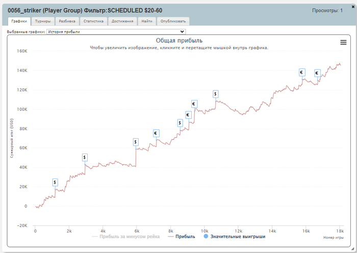
Task: Open the chart hamburger context menu
Action: pos(343,42)
